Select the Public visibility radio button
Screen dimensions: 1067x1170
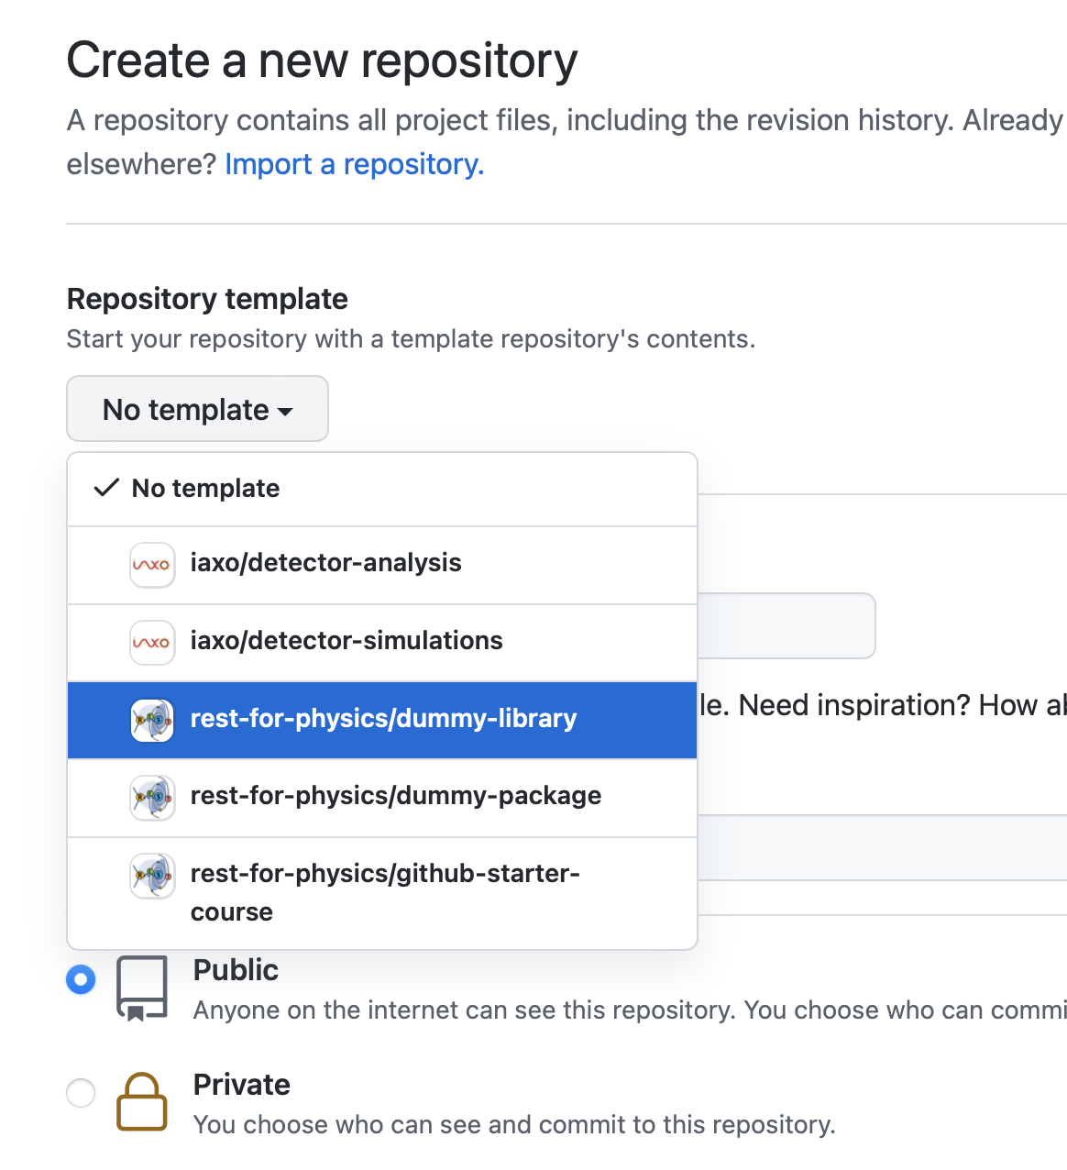[x=81, y=979]
